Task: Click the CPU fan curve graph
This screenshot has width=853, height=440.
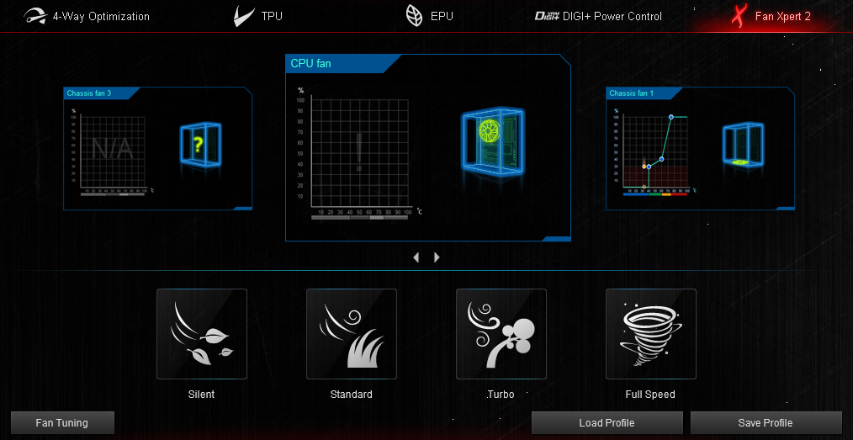Action: point(359,151)
